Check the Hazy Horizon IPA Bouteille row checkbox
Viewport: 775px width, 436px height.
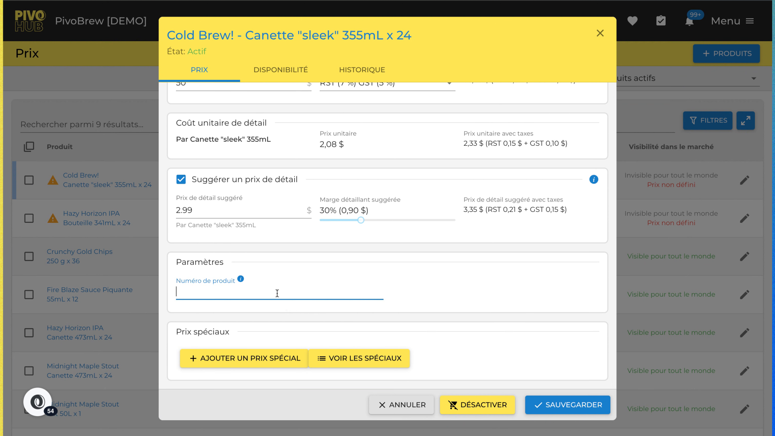[x=29, y=218]
